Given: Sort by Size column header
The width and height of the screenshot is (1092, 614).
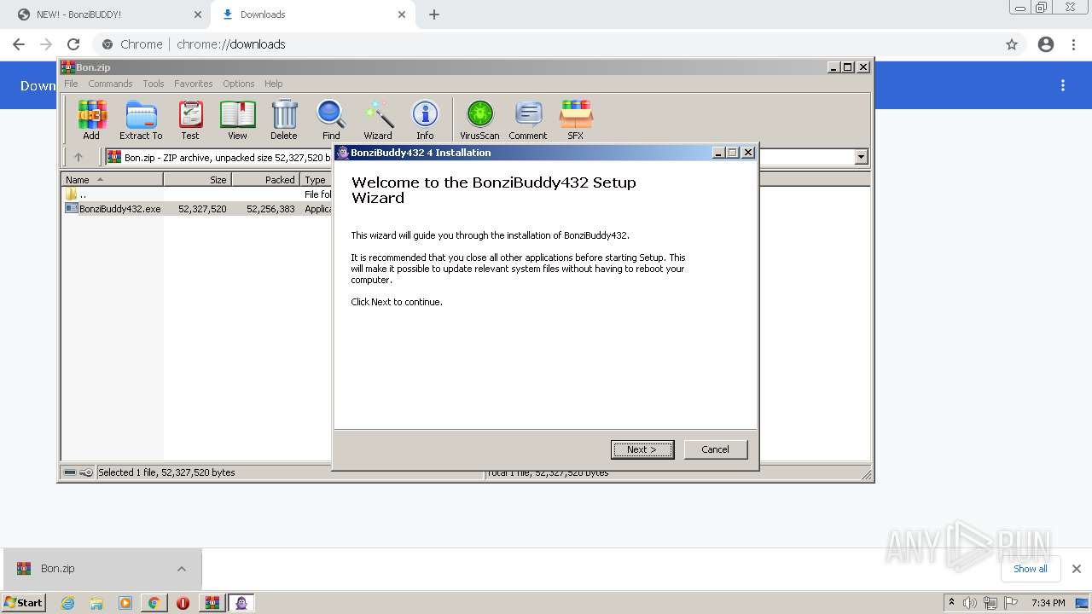Looking at the screenshot, I should (197, 180).
